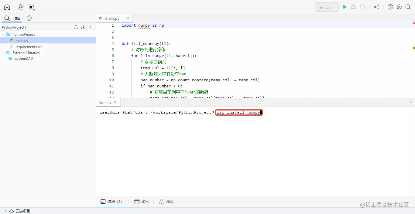
Task: Click the TC terminal connection icon
Action: click(x=32, y=7)
